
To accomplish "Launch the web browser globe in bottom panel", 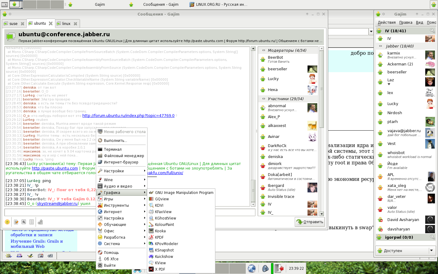I will (x=252, y=268).
